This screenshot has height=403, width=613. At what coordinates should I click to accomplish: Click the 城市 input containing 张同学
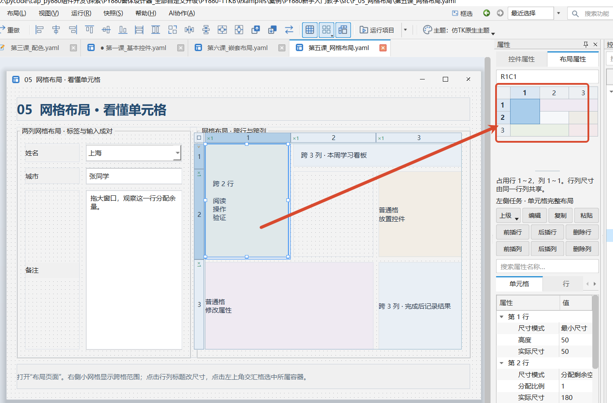pyautogui.click(x=134, y=176)
